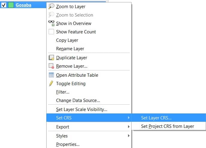The height and width of the screenshot is (148, 206).
Task: Click the Toggle Editing pencil icon
Action: (51, 83)
